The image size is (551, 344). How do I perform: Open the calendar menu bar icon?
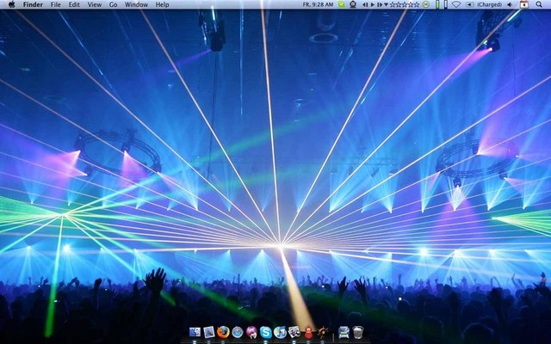coord(524,4)
